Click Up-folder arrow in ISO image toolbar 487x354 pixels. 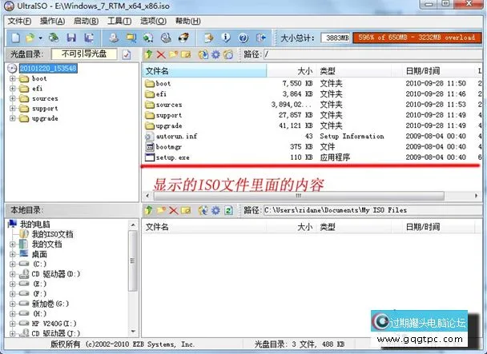click(x=148, y=54)
